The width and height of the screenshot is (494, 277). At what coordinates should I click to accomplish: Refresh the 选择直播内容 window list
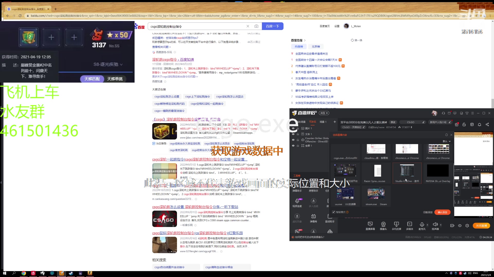tap(446, 135)
